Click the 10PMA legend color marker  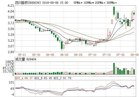93,3
